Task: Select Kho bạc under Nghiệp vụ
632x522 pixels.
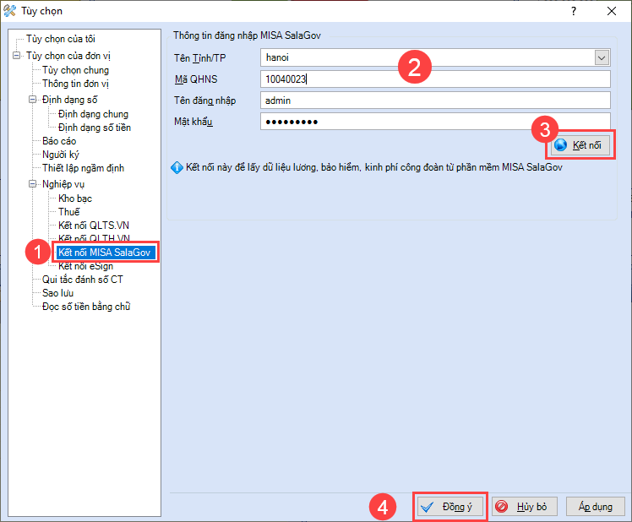Action: pyautogui.click(x=75, y=198)
